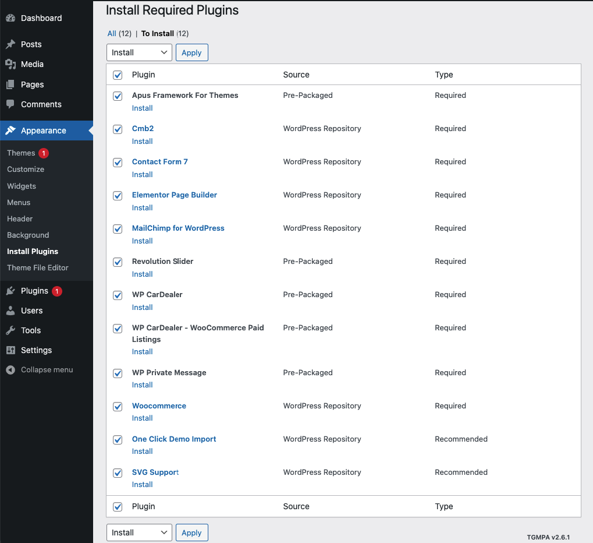Click the Dashboard gauge icon in sidebar
Viewport: 593px width, 543px height.
coord(10,18)
